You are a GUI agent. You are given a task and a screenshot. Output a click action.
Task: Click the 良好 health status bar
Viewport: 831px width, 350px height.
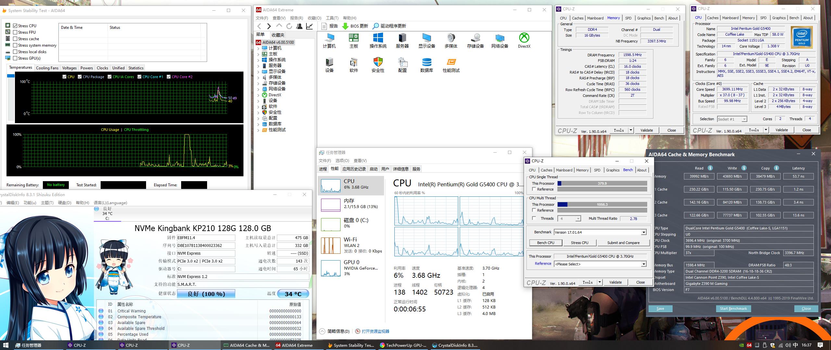(206, 294)
